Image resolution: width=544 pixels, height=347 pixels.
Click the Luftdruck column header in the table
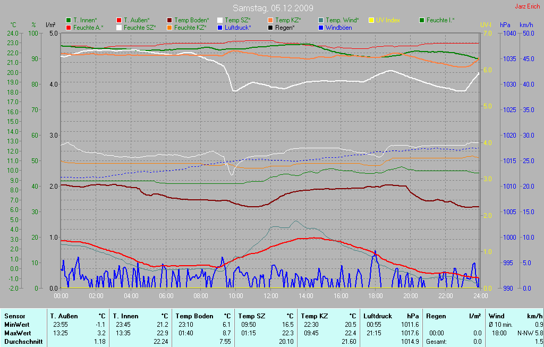tap(377, 316)
